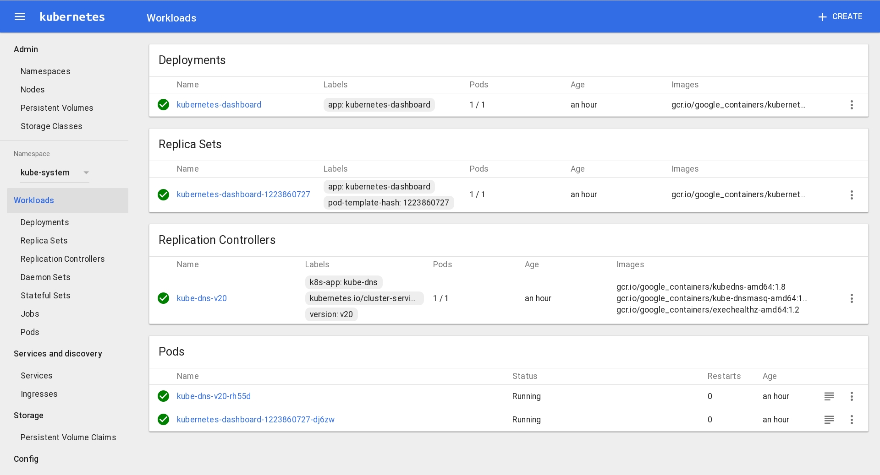
Task: Go to Deployments sidebar item
Action: tap(45, 222)
